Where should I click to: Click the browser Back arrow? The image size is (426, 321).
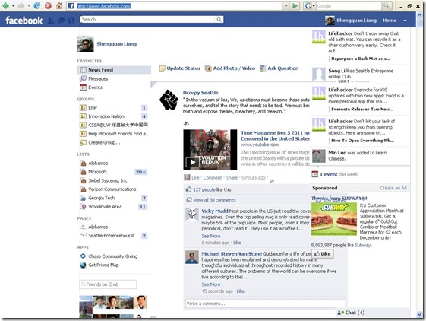tap(5, 6)
